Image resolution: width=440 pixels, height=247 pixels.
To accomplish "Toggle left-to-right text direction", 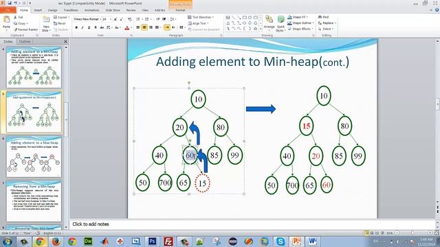I will click(167, 27).
